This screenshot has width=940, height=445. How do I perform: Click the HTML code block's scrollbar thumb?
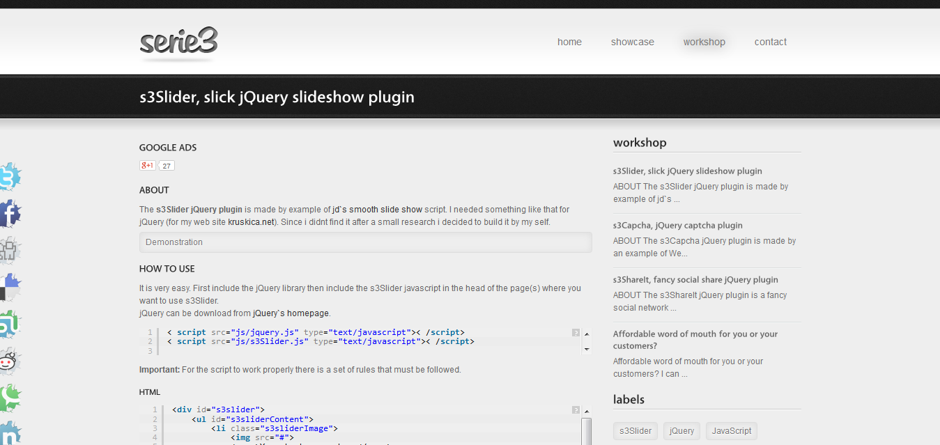587,431
